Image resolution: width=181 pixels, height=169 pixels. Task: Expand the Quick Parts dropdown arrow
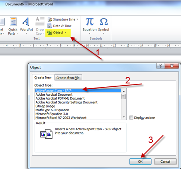17,34
